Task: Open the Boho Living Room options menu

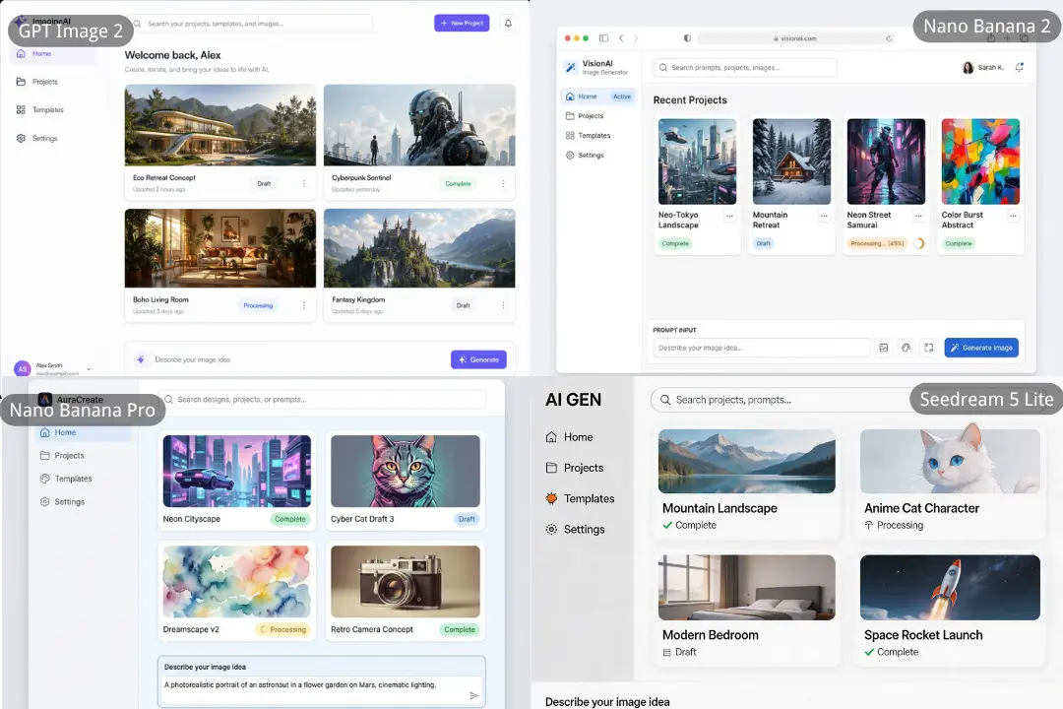Action: click(304, 305)
